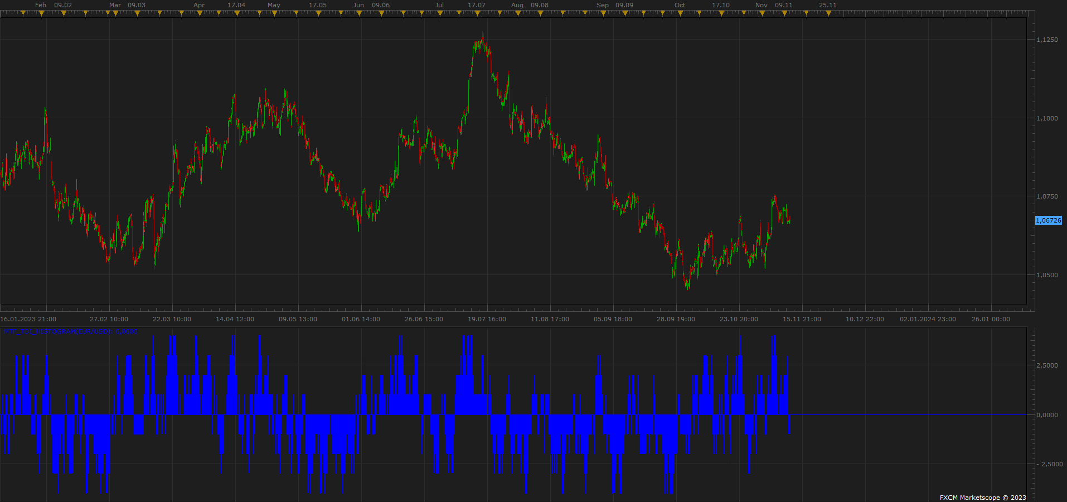Select the 09.11 date on top timeline

[x=784, y=5]
